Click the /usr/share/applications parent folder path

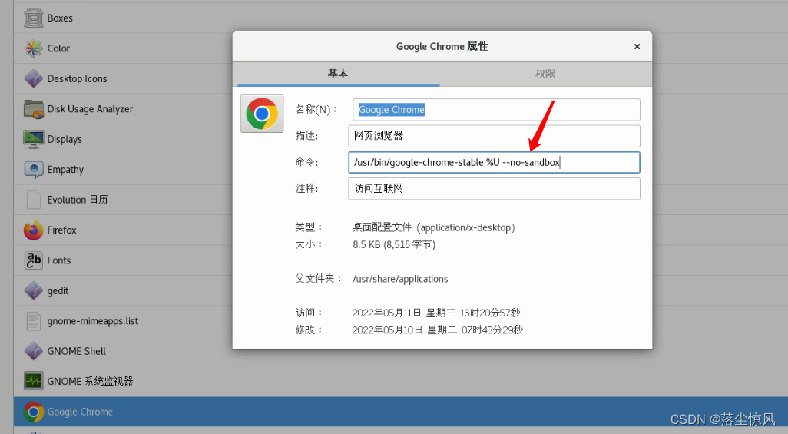click(400, 279)
